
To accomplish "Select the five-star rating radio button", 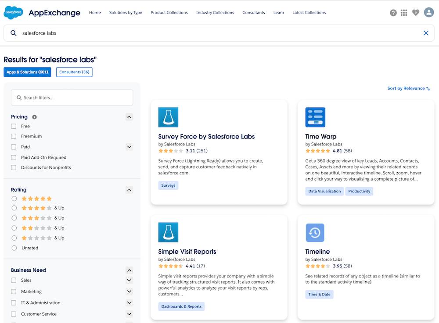I will point(14,199).
